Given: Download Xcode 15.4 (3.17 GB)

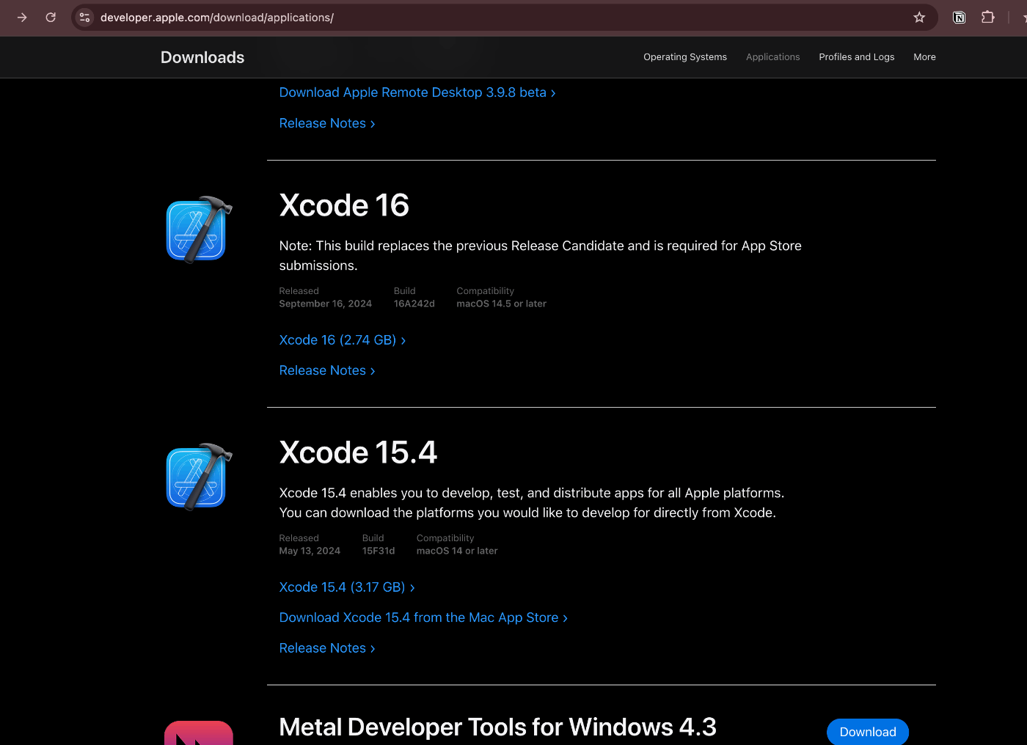Looking at the screenshot, I should pyautogui.click(x=347, y=587).
